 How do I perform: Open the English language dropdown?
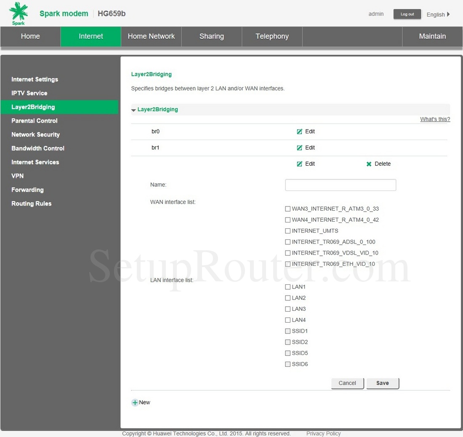pyautogui.click(x=438, y=14)
